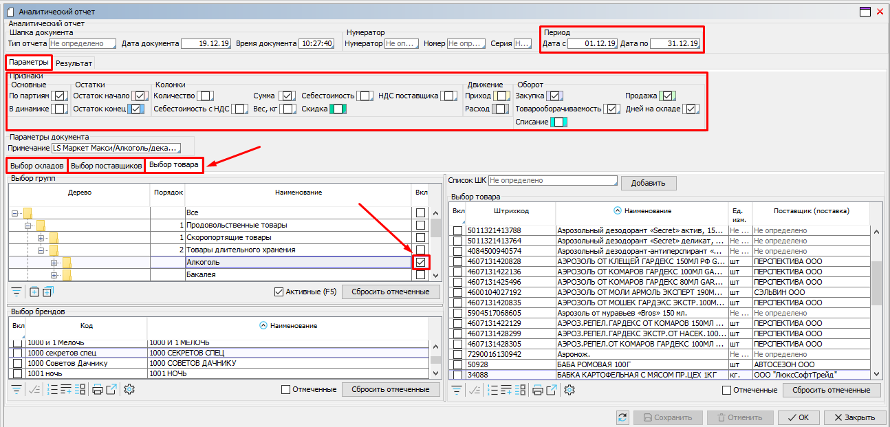Screen dimensions: 890x427
Task: Open settings gear in brands toolbar
Action: (129, 390)
